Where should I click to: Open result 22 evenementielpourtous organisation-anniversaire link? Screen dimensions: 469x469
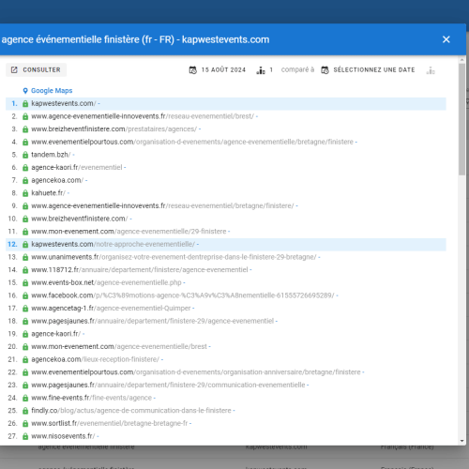(196, 372)
